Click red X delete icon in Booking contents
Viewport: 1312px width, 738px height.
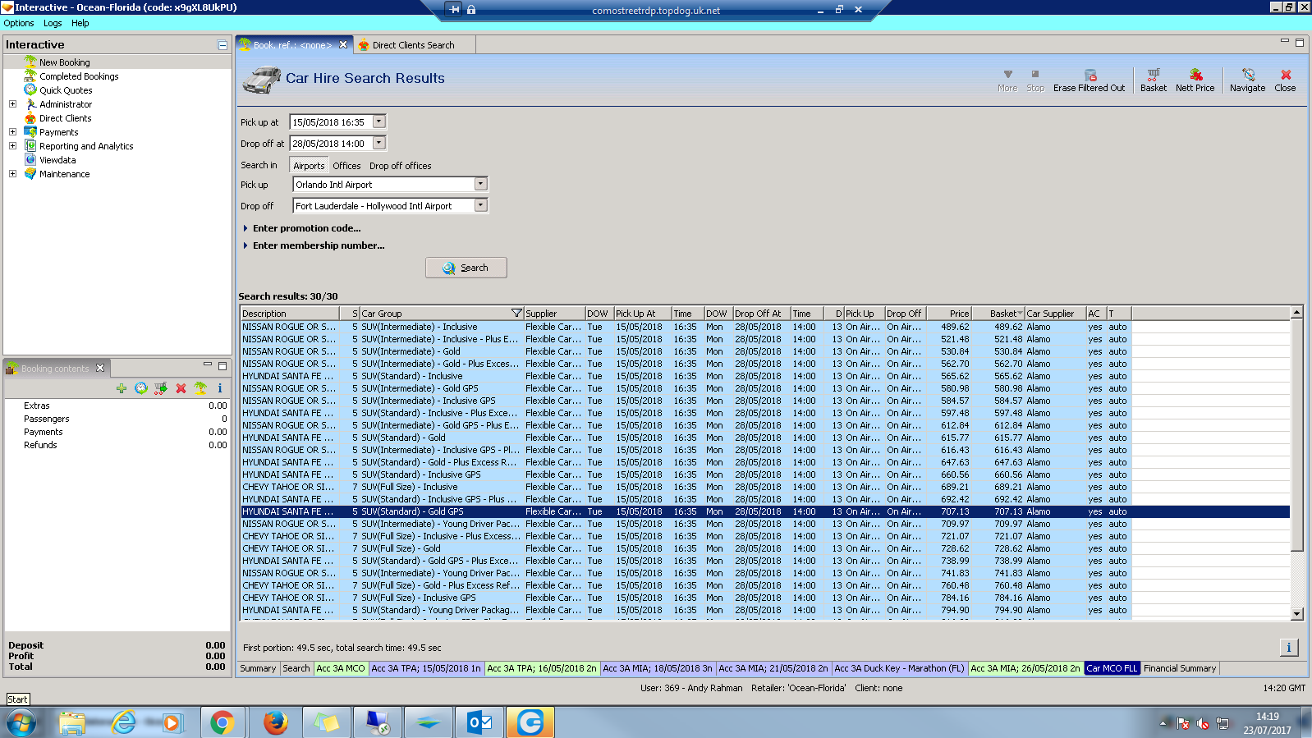tap(181, 388)
